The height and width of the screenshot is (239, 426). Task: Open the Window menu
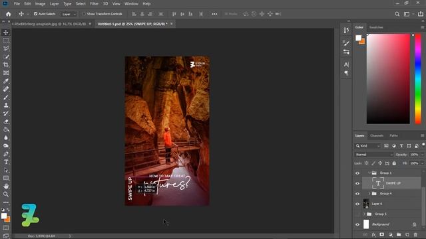tap(131, 4)
